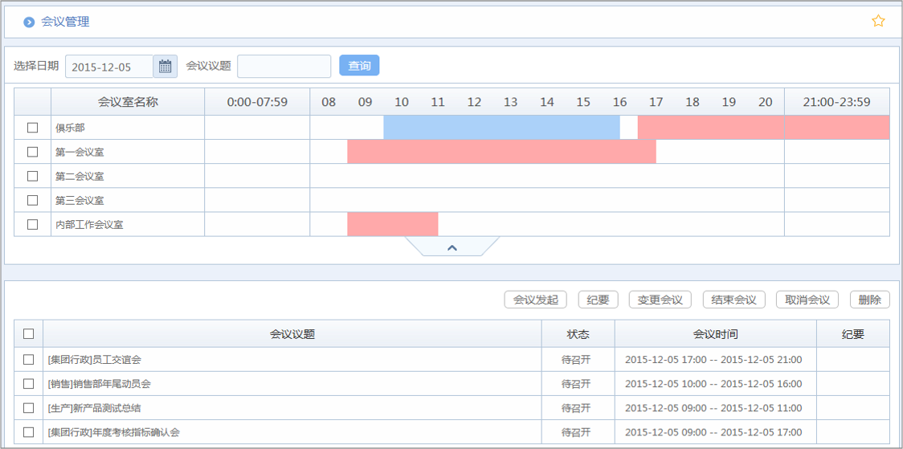Select the 第一会议室 checkbox
The image size is (903, 449).
pos(33,152)
